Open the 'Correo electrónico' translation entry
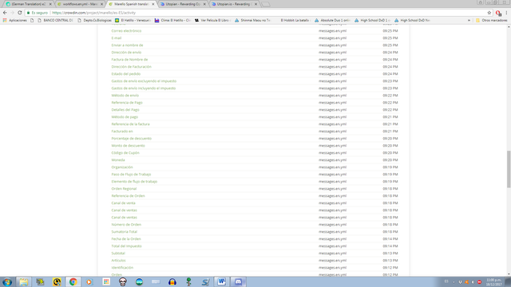Screen dimensions: 511x287 coord(126,31)
